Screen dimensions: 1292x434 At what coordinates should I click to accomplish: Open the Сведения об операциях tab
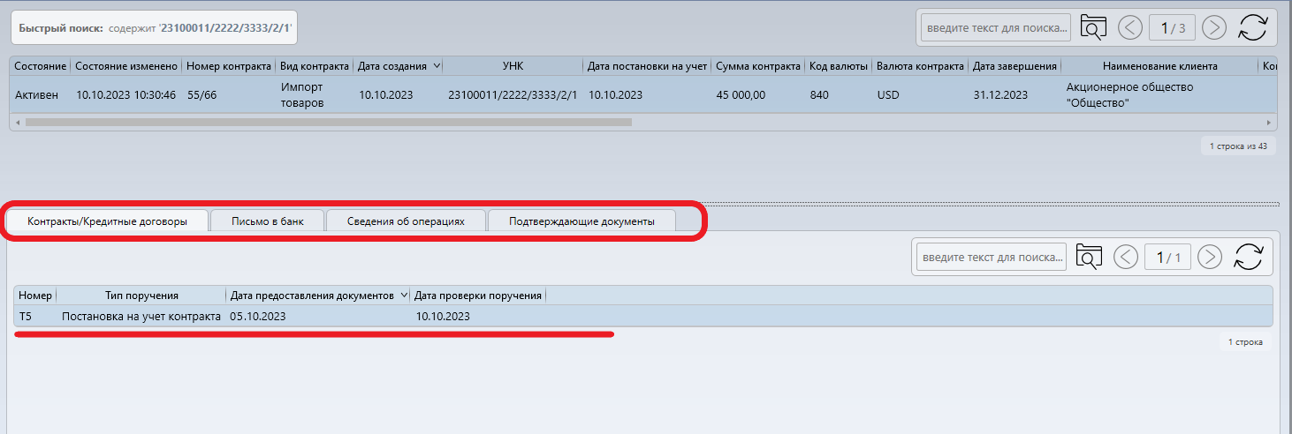coord(406,221)
